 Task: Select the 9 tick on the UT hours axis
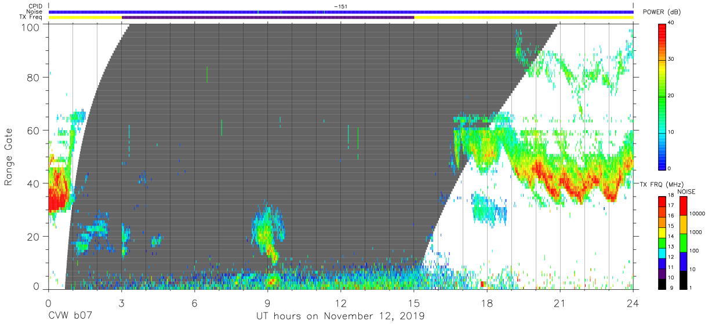tap(267, 303)
